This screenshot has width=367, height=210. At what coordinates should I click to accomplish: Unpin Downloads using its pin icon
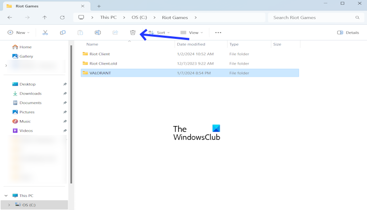(x=65, y=93)
